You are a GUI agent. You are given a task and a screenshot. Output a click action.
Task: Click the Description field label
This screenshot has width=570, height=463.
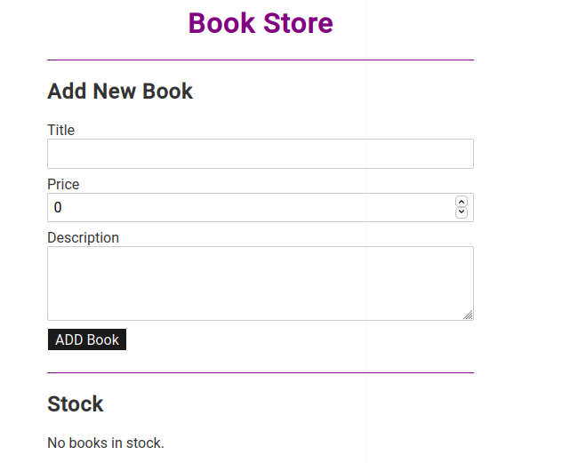click(83, 237)
